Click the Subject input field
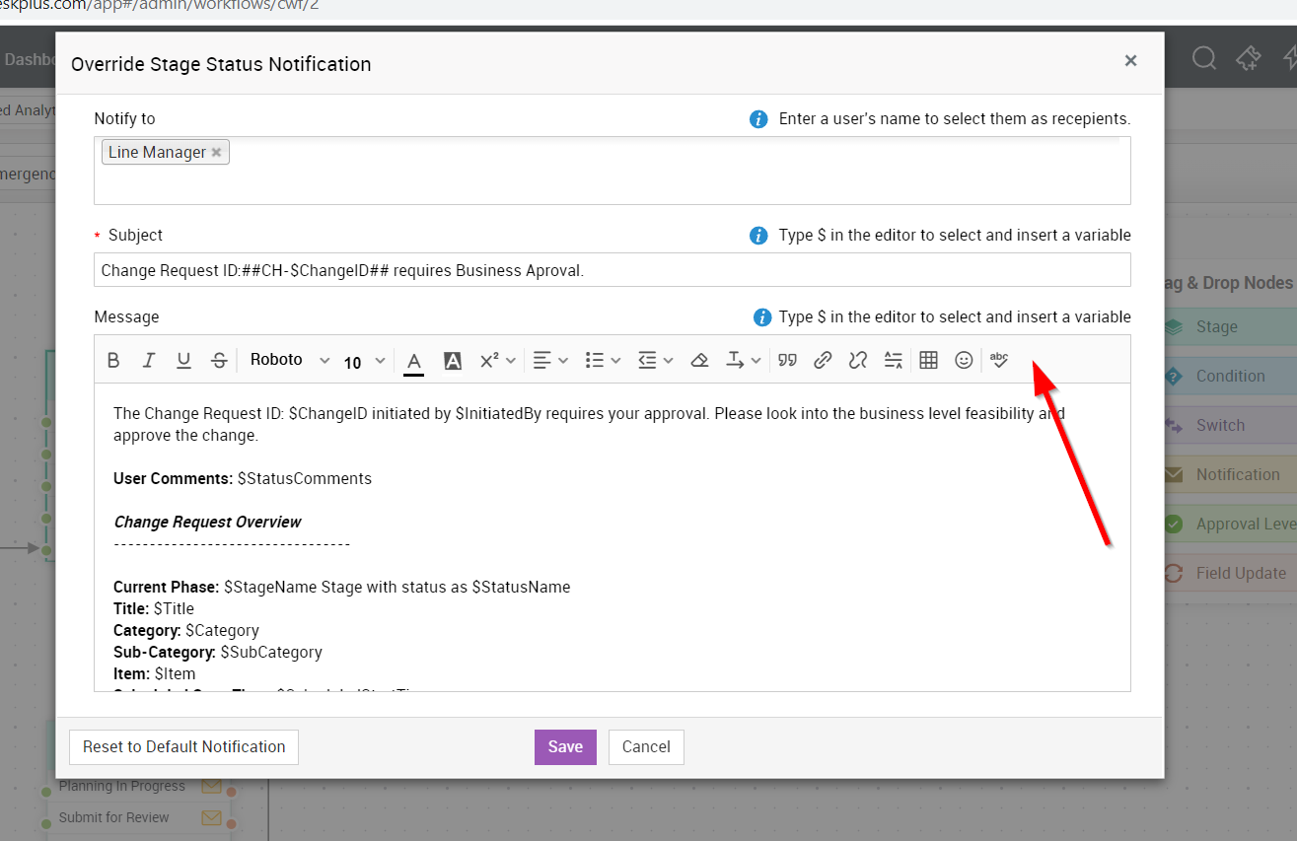Screen dimensions: 1297x841 (x=612, y=270)
